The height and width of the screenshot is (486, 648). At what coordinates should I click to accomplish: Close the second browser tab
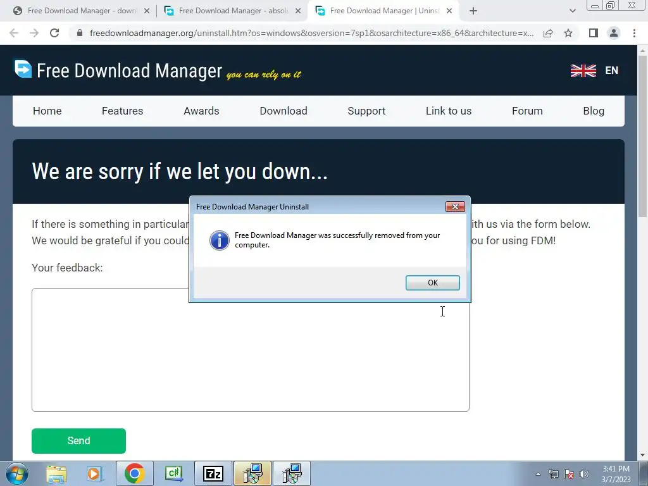point(298,11)
